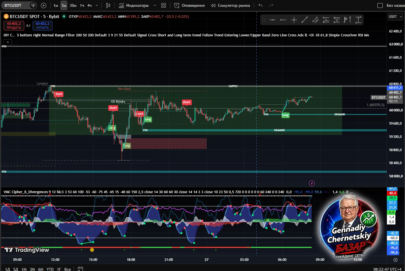The image size is (405, 271).
Task: Select the price range measure tool
Action: 358,20
